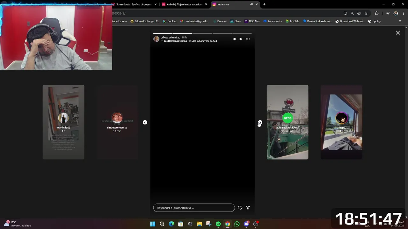Open Microsoft Store from the taskbar
This screenshot has height=229, width=408.
coord(181,224)
